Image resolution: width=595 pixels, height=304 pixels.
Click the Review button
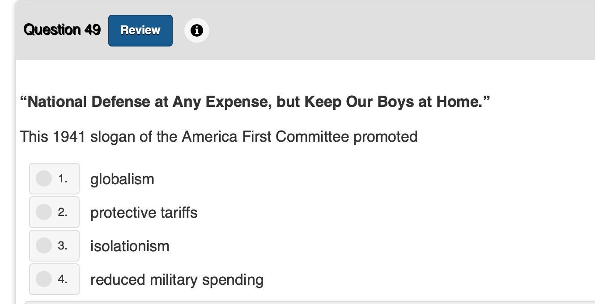140,30
